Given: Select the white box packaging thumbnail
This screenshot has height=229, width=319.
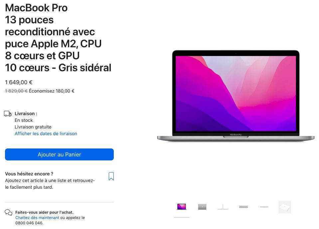Looking at the screenshot, I should (285, 207).
